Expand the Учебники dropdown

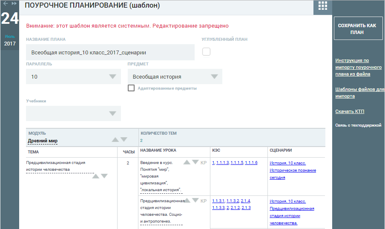[73, 113]
